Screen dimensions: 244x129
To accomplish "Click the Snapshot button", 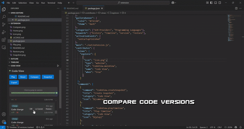I will [48, 77].
